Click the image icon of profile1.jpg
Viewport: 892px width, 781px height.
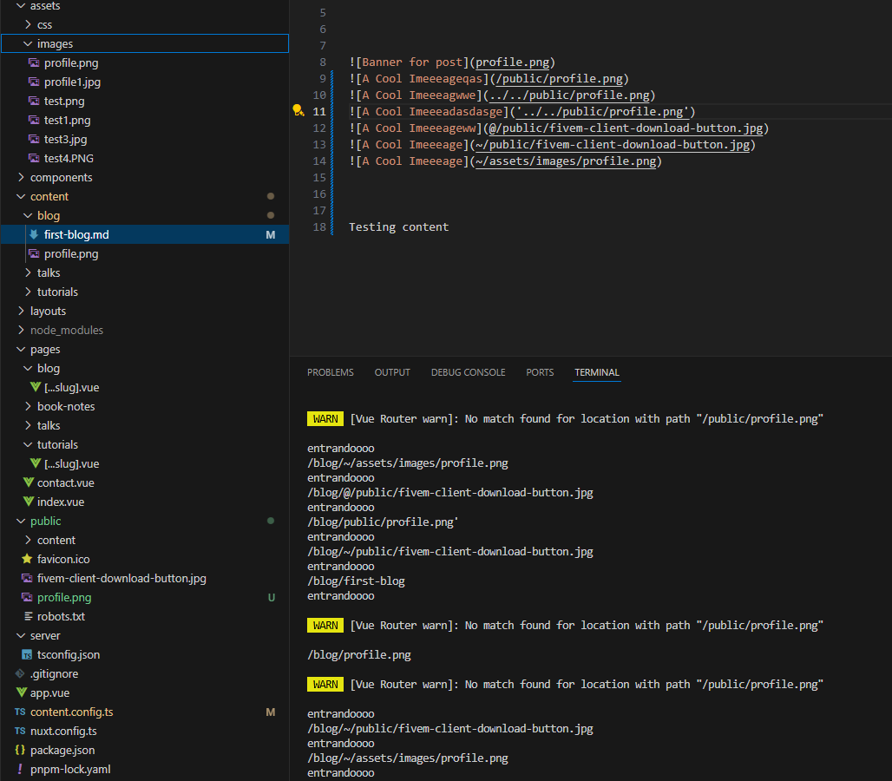34,82
